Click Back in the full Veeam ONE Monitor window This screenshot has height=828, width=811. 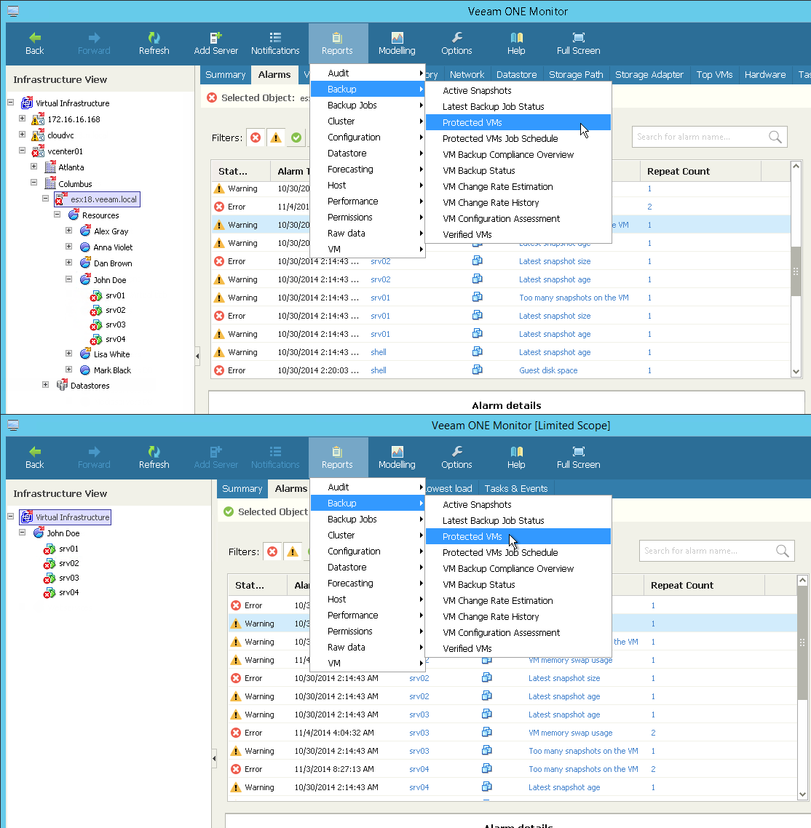click(x=34, y=44)
